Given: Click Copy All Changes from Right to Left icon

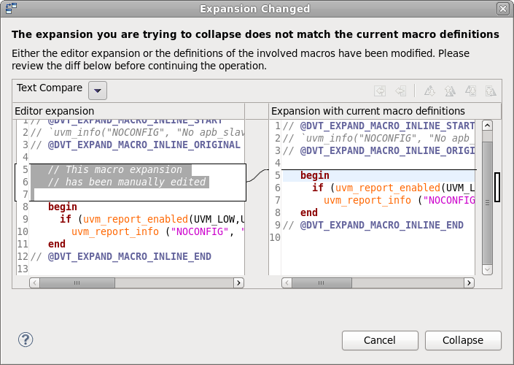Looking at the screenshot, I should (380, 91).
